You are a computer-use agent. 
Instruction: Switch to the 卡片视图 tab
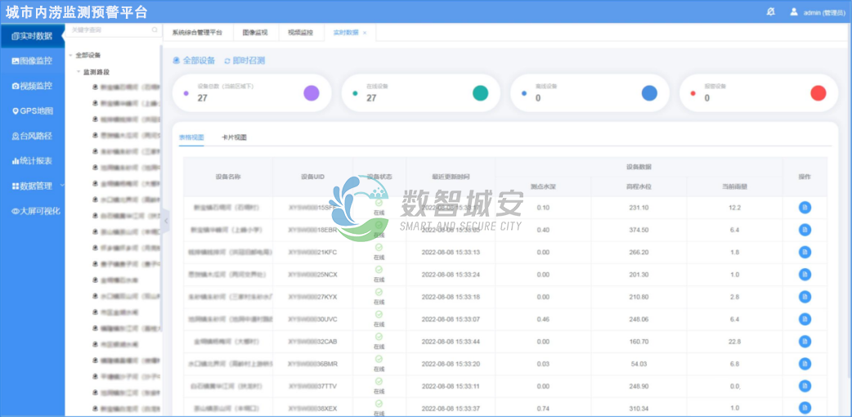click(x=234, y=137)
